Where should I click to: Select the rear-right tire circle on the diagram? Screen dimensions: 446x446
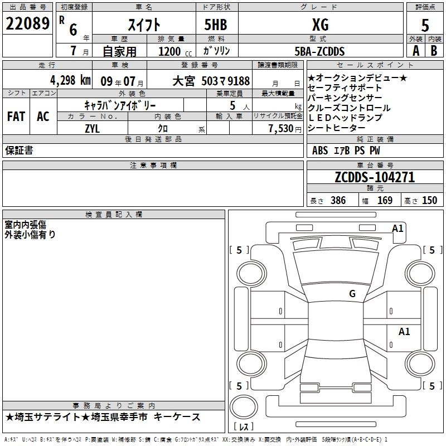tap(420, 364)
